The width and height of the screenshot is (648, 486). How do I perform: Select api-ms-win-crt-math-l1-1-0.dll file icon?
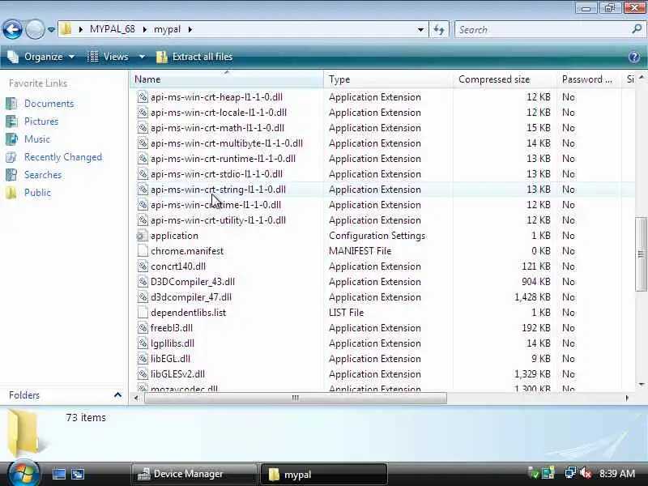143,128
